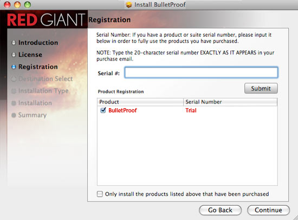Focus the Serial # input field
Viewport: 298px width, 220px height.
point(201,72)
